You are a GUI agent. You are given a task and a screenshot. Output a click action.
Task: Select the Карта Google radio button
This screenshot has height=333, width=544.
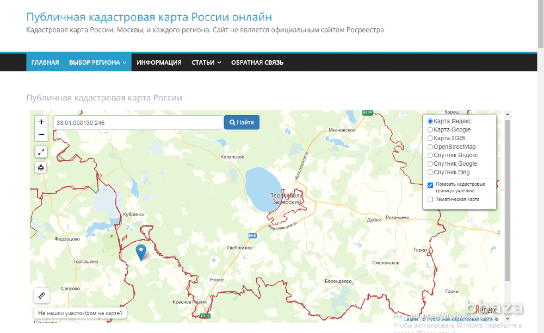pyautogui.click(x=430, y=129)
